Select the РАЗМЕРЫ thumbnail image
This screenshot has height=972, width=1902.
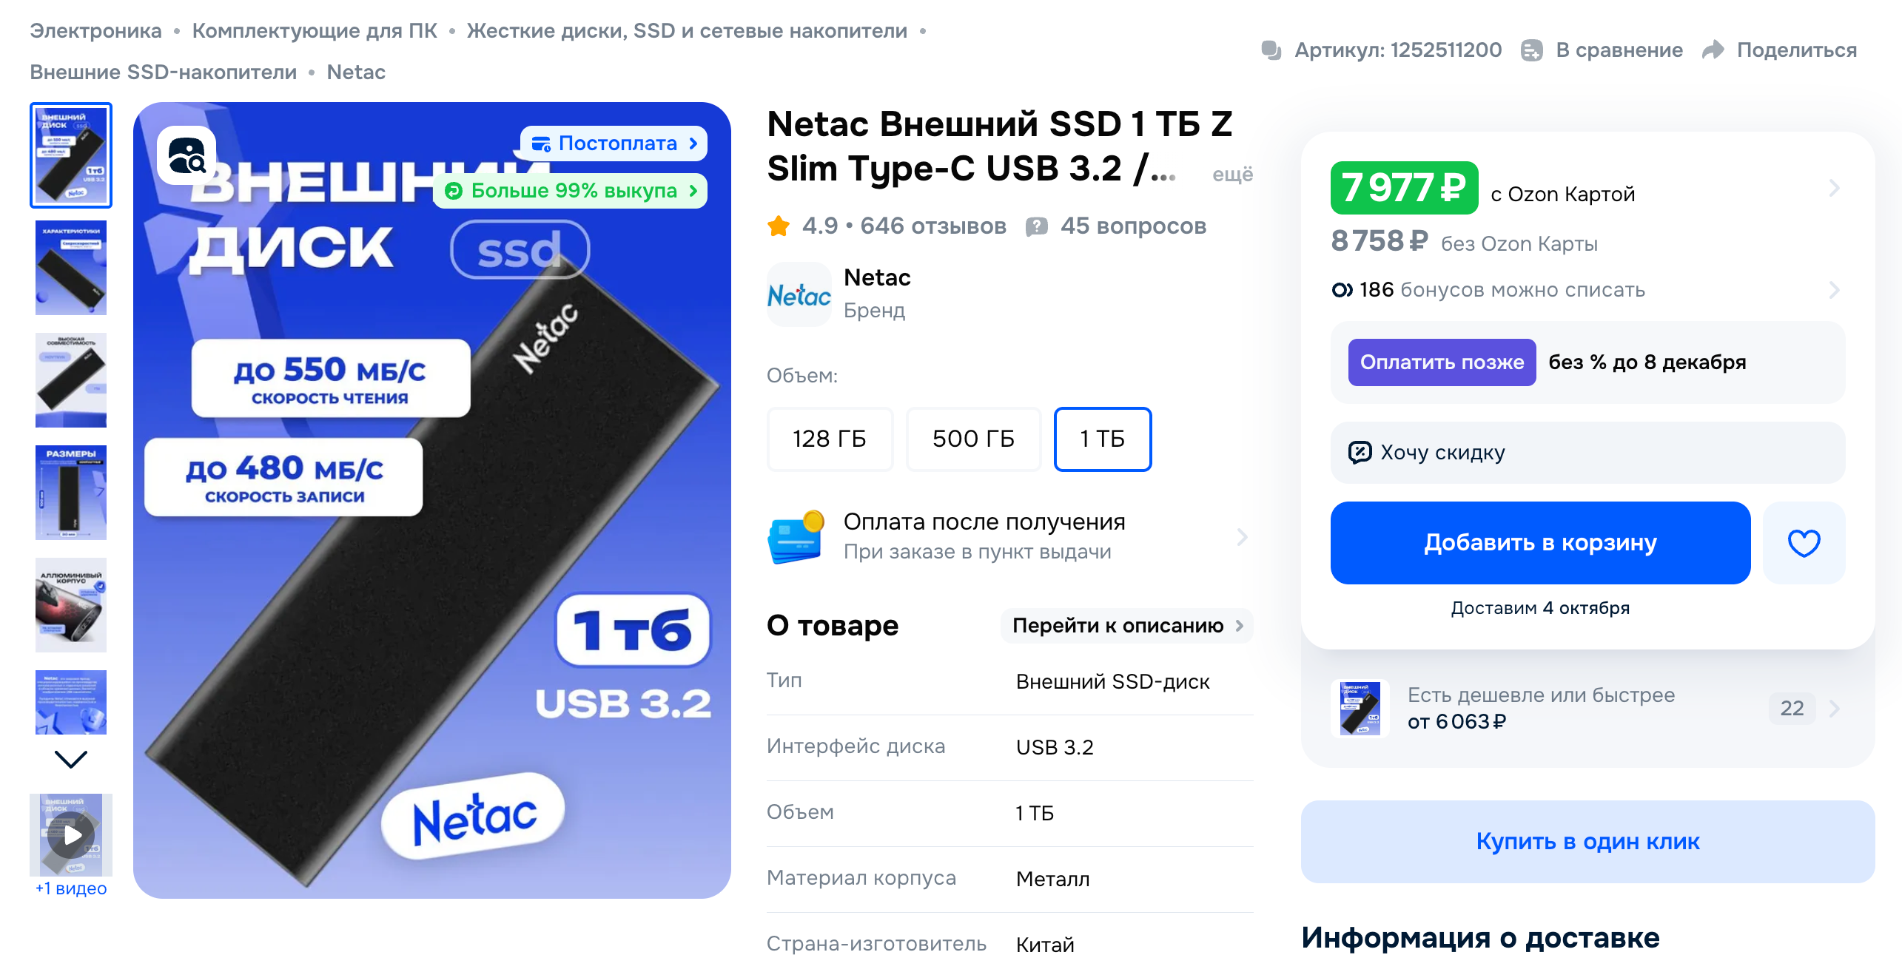tap(71, 493)
